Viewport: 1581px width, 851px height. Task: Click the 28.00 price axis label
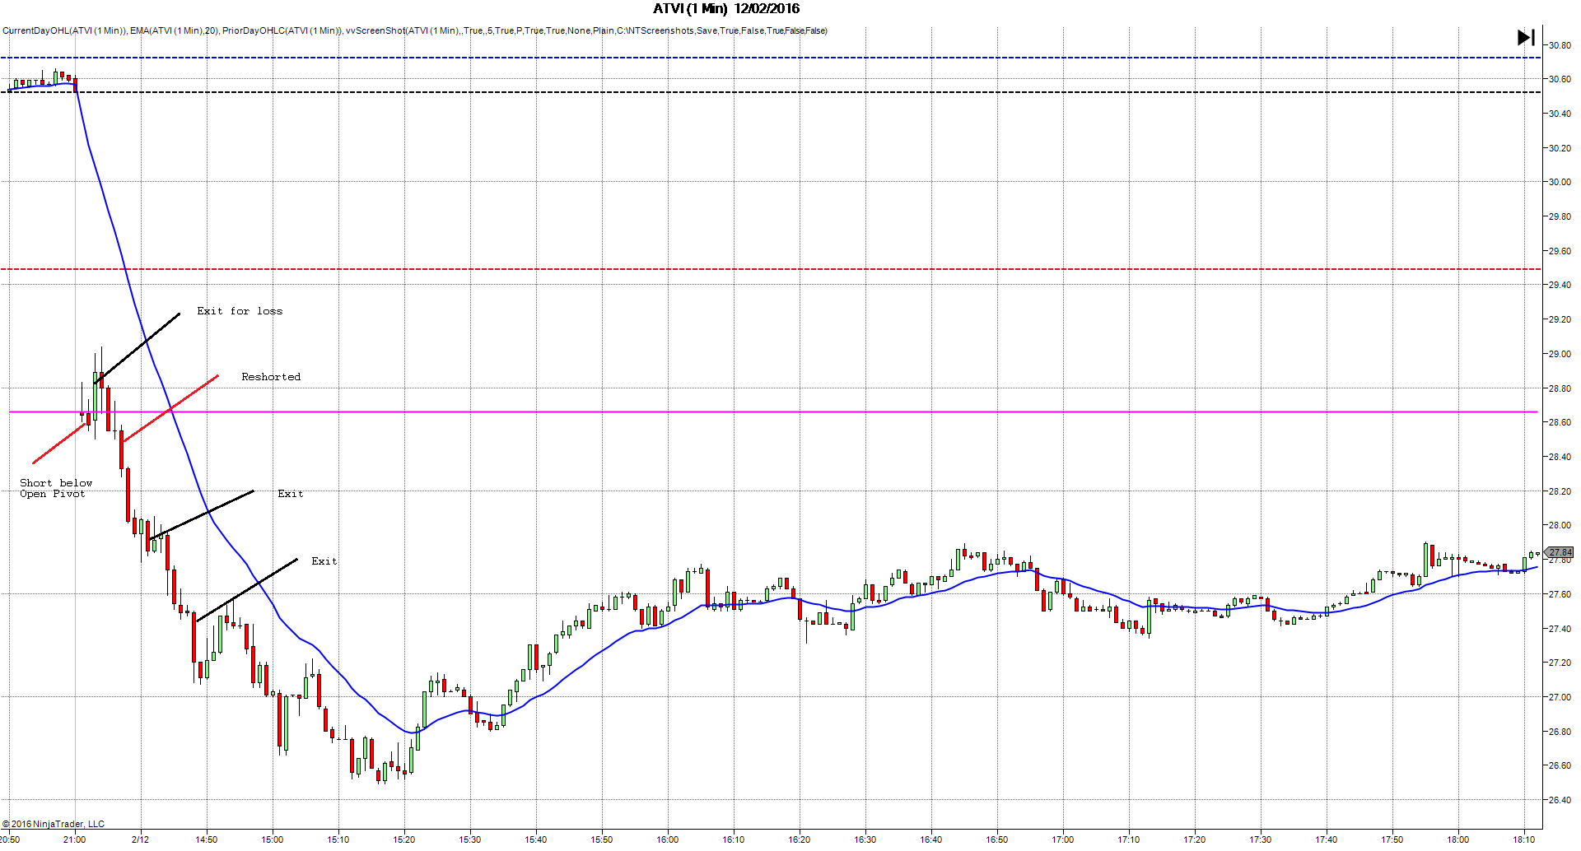1560,525
